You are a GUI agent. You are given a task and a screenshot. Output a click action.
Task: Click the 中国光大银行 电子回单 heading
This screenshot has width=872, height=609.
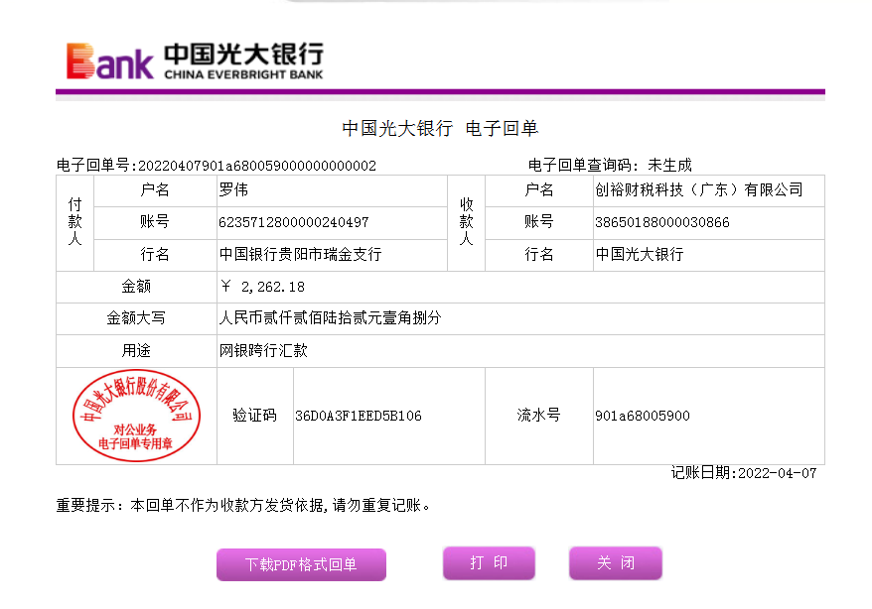pyautogui.click(x=440, y=128)
